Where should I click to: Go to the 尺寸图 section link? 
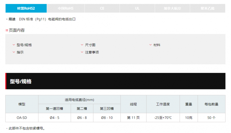[90, 45]
